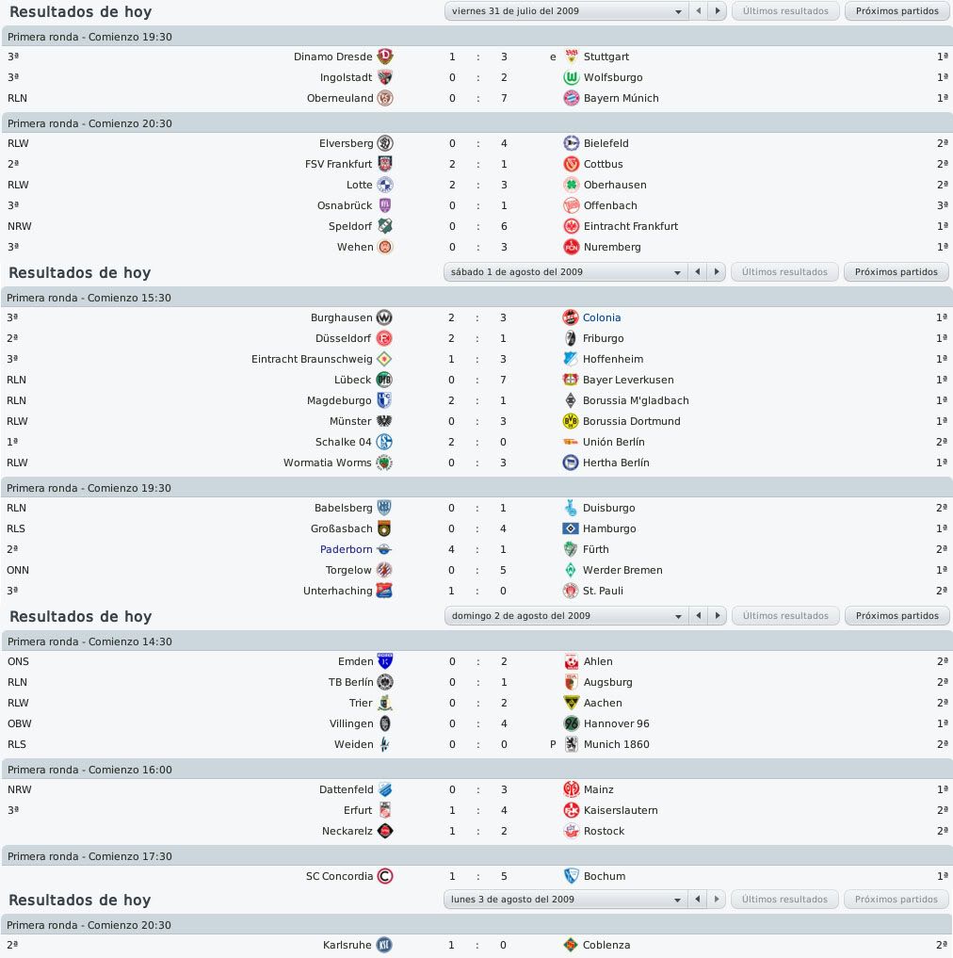The height and width of the screenshot is (958, 953).
Task: Open the viernes 31 de julio date dropdown
Action: pyautogui.click(x=566, y=11)
